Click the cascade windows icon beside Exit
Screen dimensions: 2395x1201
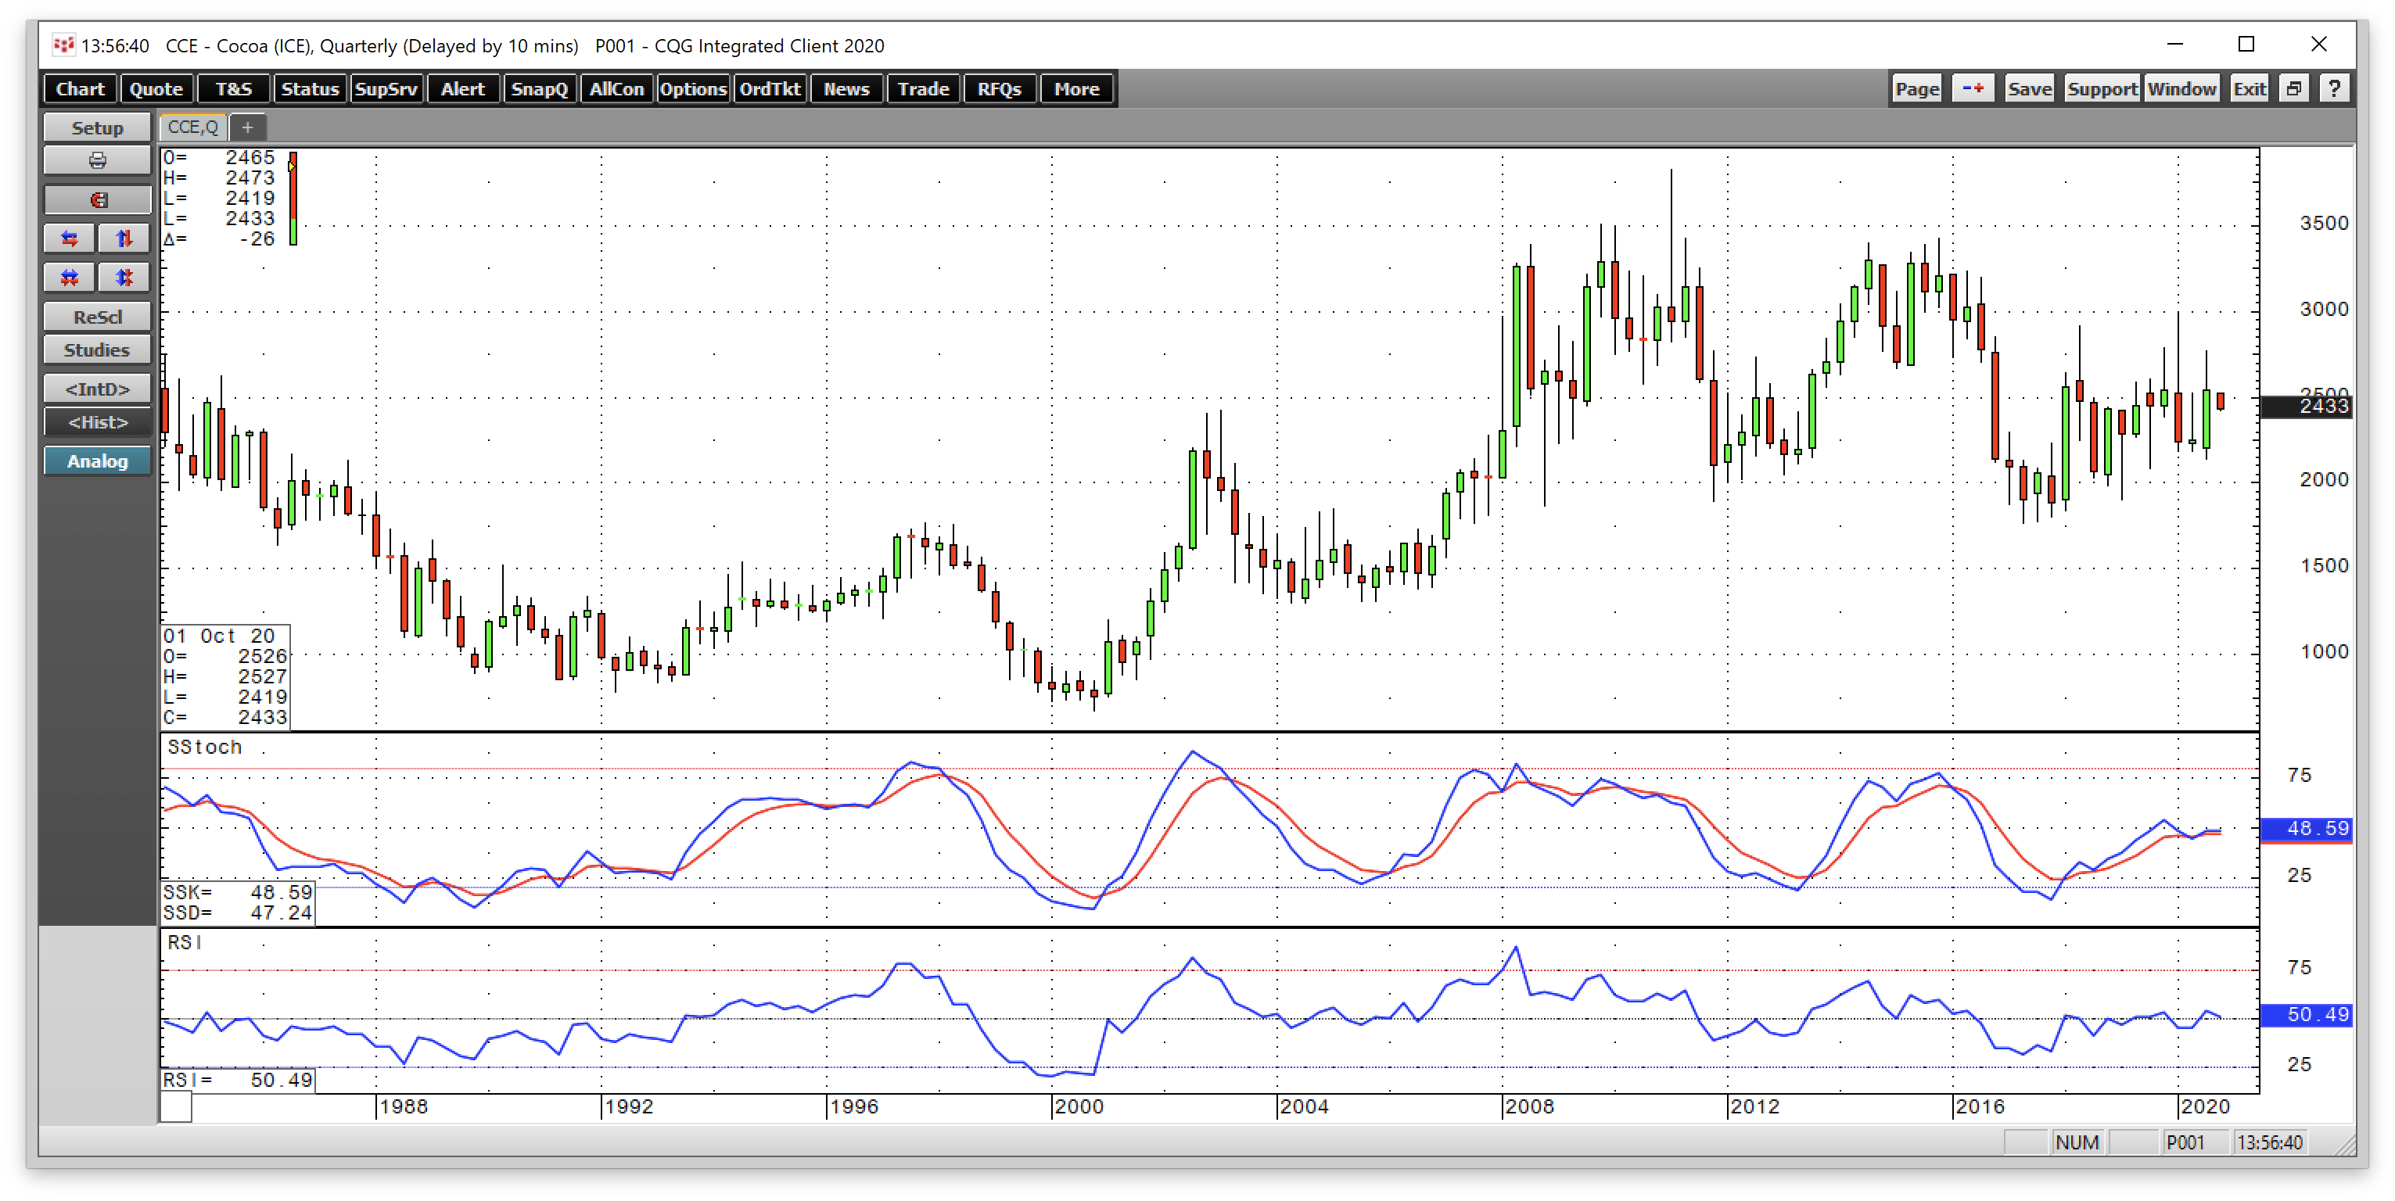pyautogui.click(x=2293, y=88)
